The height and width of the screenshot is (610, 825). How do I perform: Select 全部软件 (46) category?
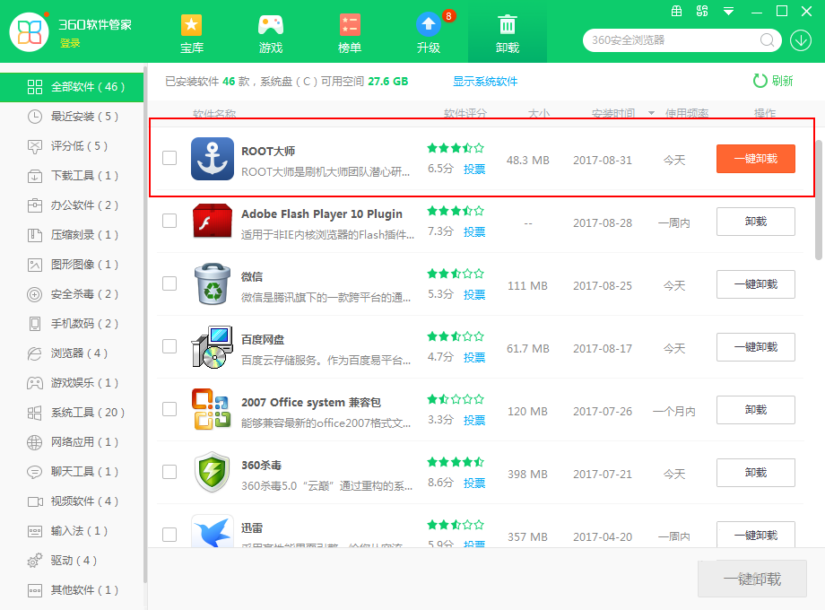pos(72,87)
